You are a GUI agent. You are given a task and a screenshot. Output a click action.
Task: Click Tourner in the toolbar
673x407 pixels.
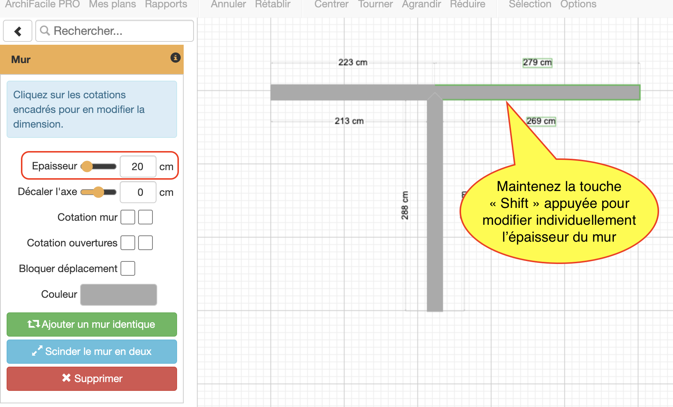tap(375, 4)
